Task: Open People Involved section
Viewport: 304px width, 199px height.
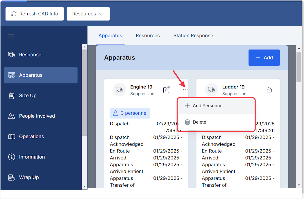Action: click(x=41, y=116)
